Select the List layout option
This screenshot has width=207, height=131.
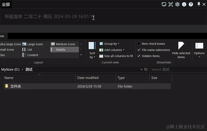pyautogui.click(x=27, y=50)
